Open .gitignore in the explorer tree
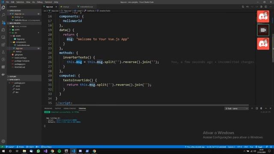274x154 pixels. point(19,55)
